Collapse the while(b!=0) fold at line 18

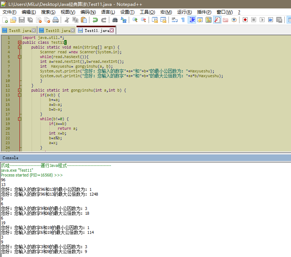click(19, 119)
